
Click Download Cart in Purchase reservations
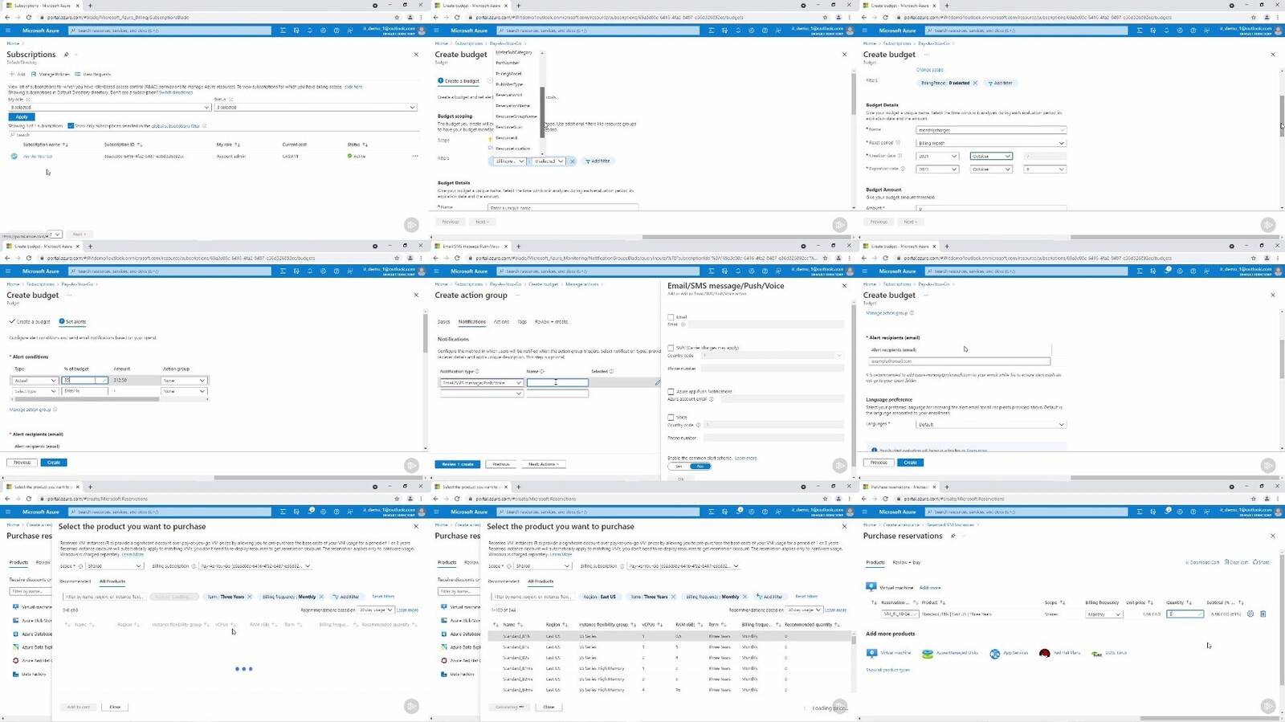1202,562
